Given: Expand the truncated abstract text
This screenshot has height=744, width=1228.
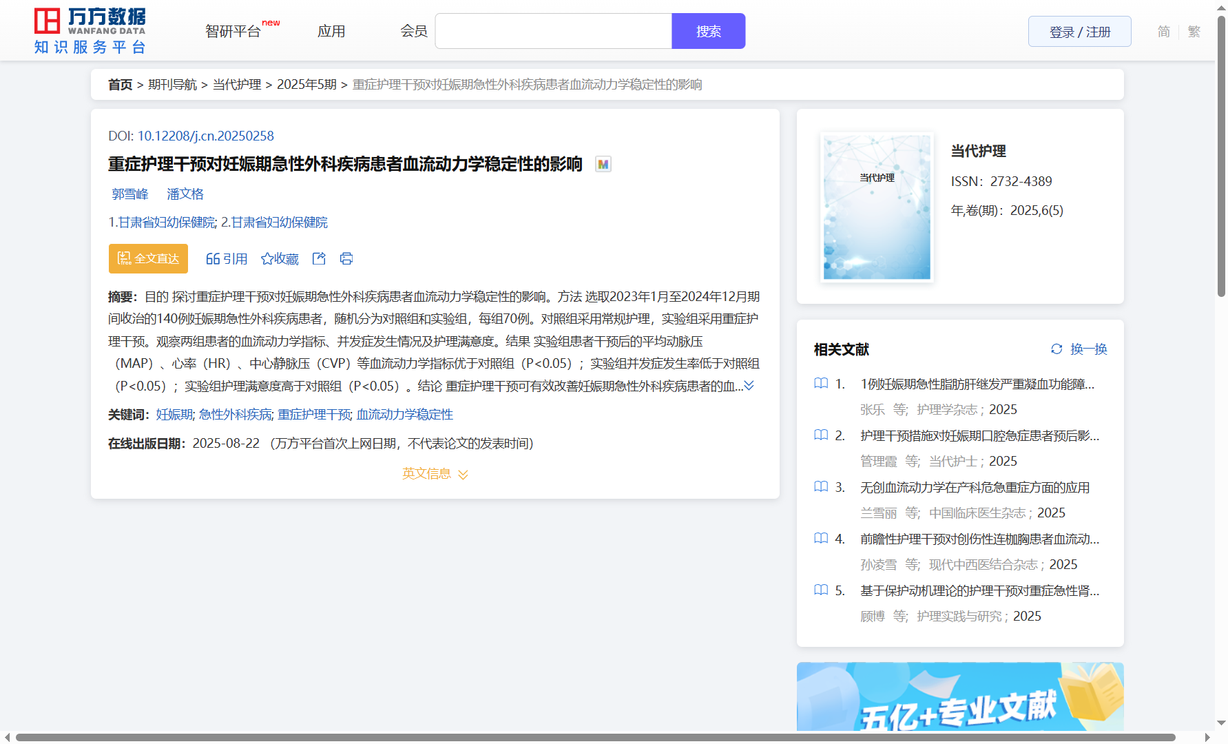Looking at the screenshot, I should point(749,386).
